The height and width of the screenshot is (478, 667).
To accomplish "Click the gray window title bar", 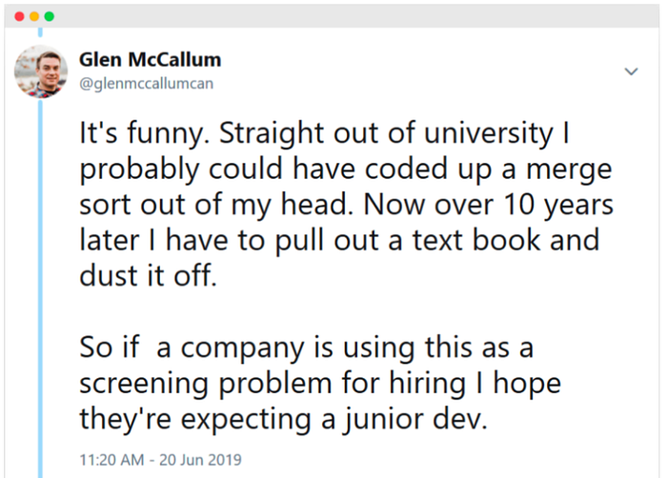I will [x=332, y=16].
